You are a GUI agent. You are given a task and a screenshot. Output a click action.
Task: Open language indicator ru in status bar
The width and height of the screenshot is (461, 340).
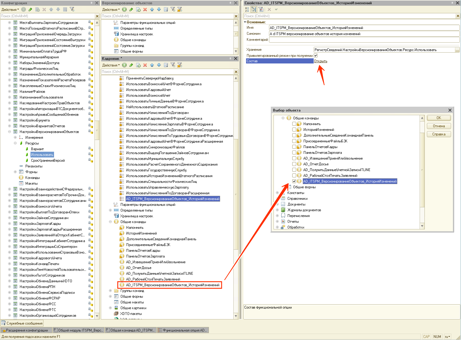point(447,336)
